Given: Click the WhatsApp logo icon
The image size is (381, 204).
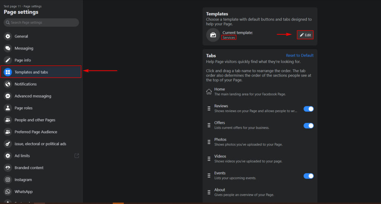Looking at the screenshot, I should tap(8, 191).
